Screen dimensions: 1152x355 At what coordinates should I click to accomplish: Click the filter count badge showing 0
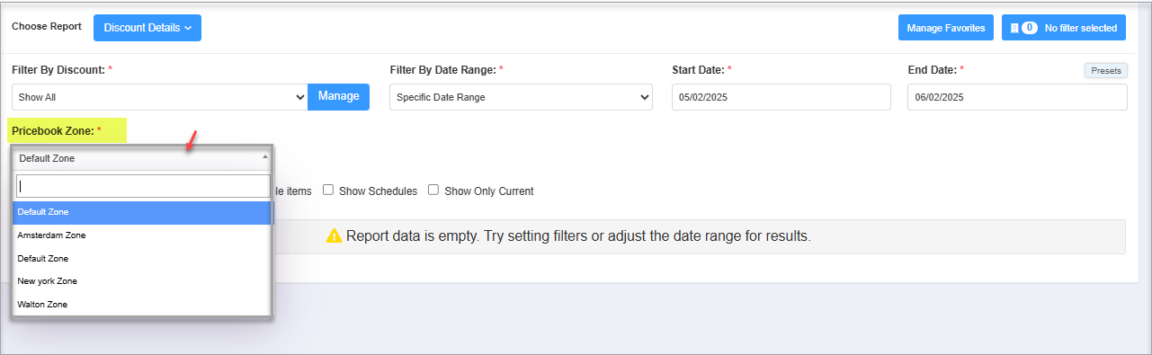1030,28
